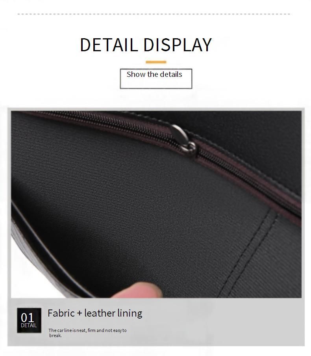Viewport: 311px width, 356px height.
Task: Click the word DETAIL in the badge
Action: tap(29, 325)
